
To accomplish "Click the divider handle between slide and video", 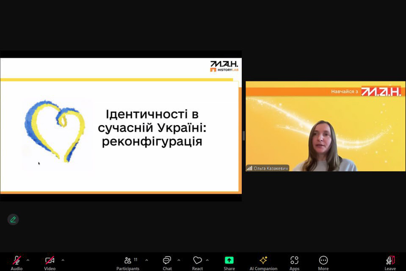I will point(244,135).
